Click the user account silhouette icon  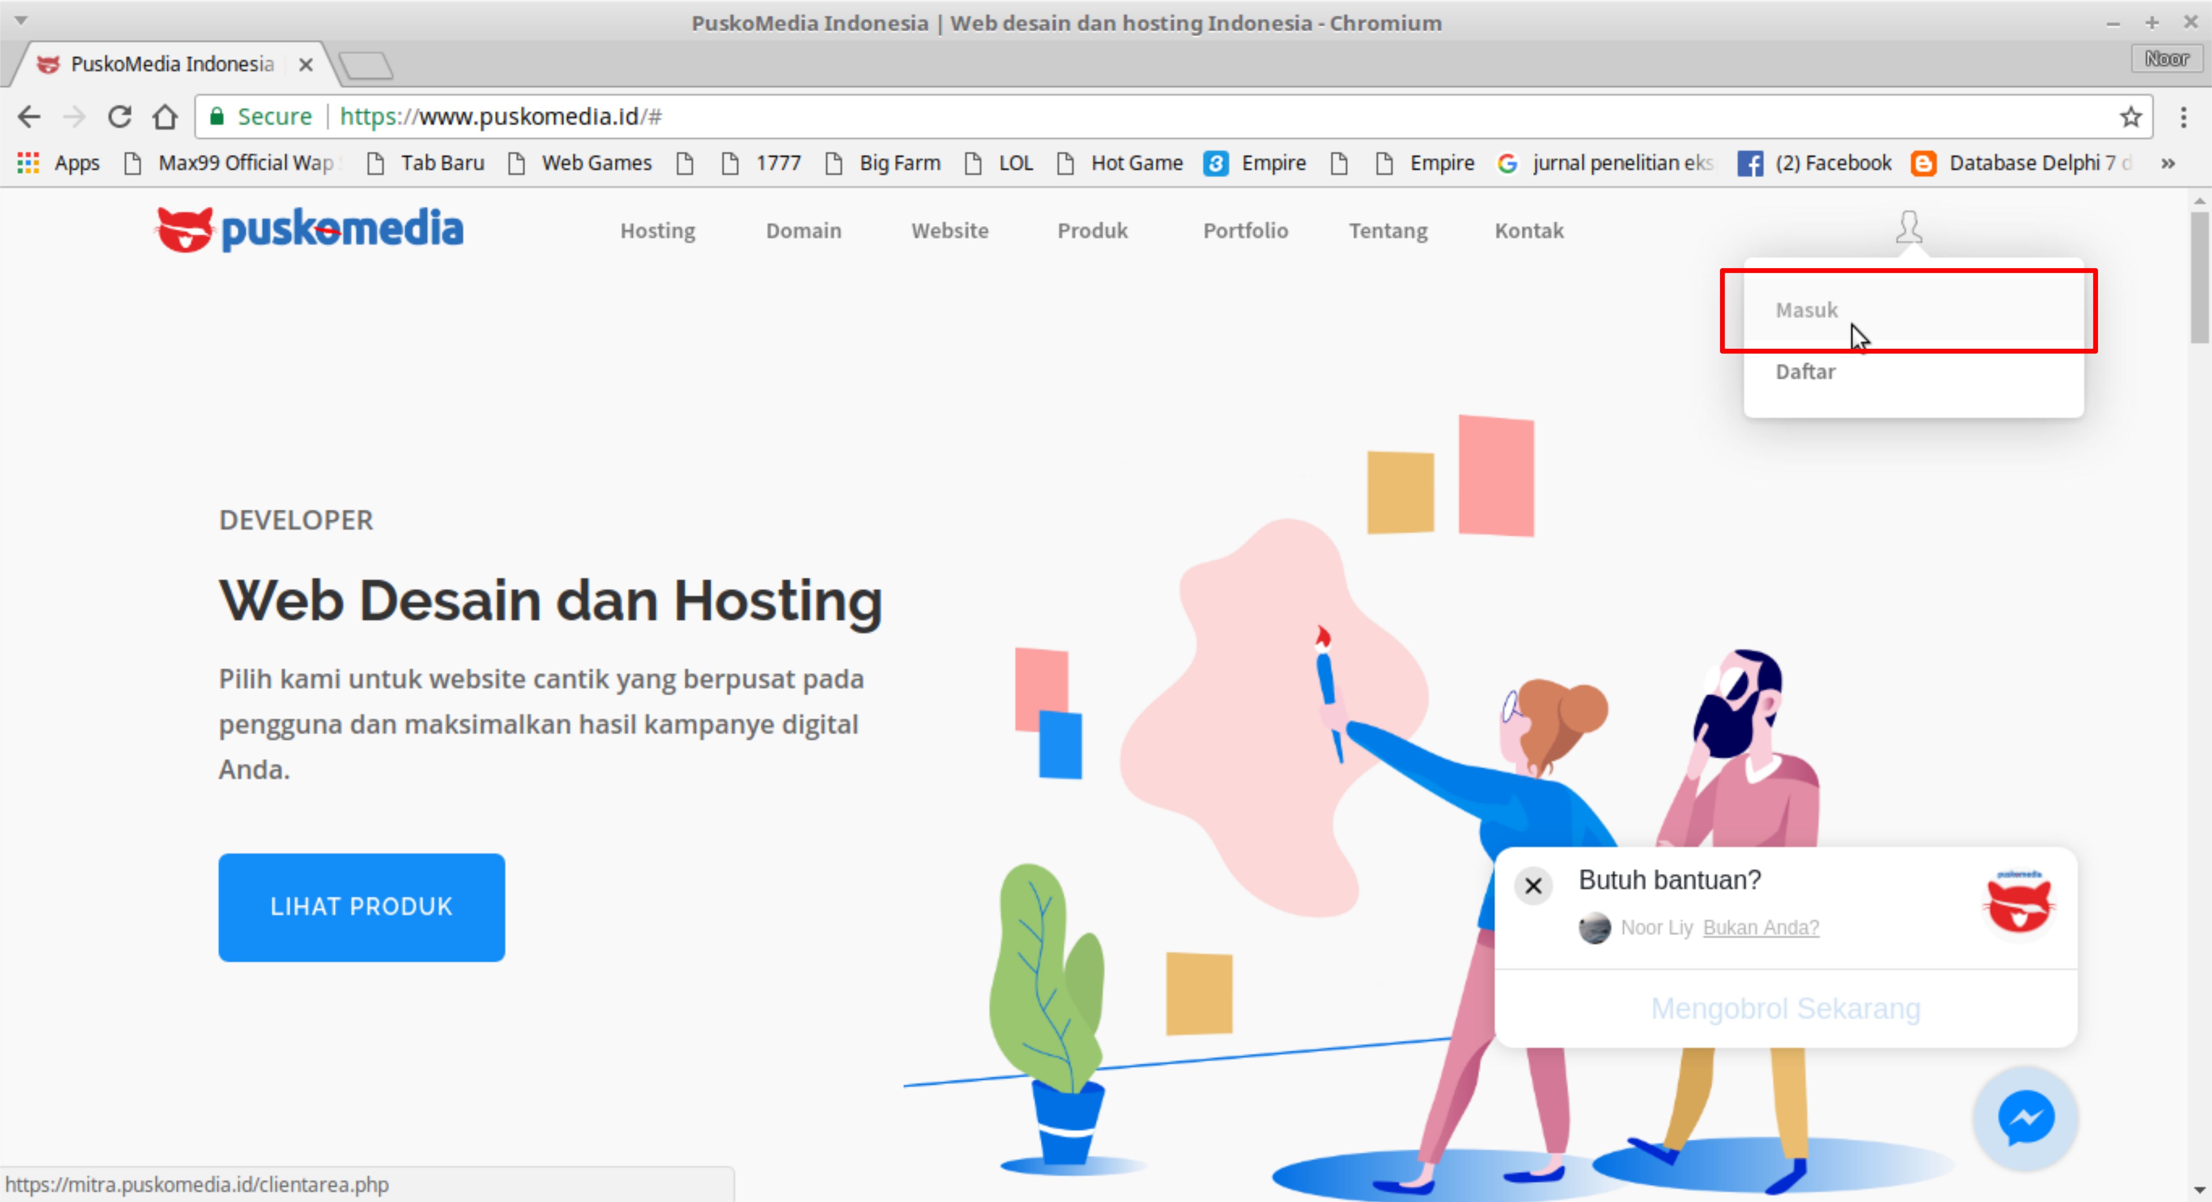pyautogui.click(x=1909, y=227)
